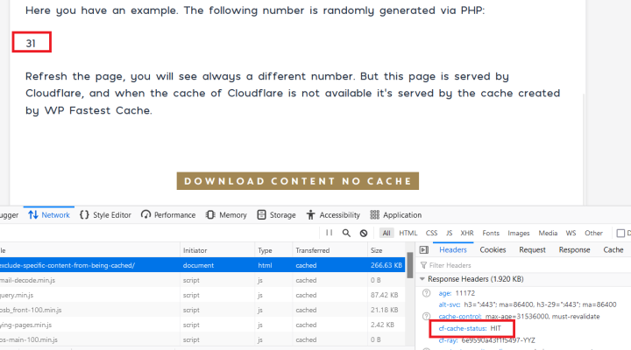Click the alt-svc header name
The image size is (631, 350).
(x=449, y=304)
